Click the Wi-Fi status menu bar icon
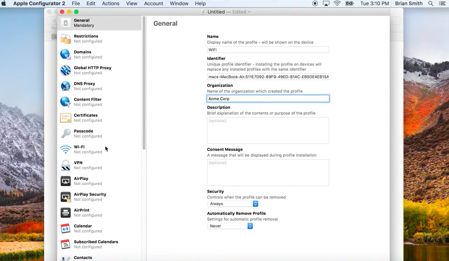This screenshot has height=261, width=449. pyautogui.click(x=337, y=3)
